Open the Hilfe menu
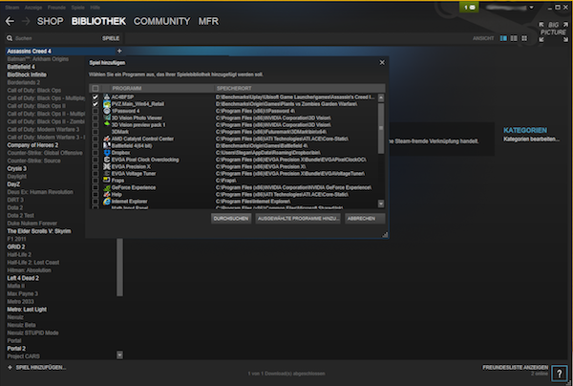The image size is (573, 386). tap(95, 8)
